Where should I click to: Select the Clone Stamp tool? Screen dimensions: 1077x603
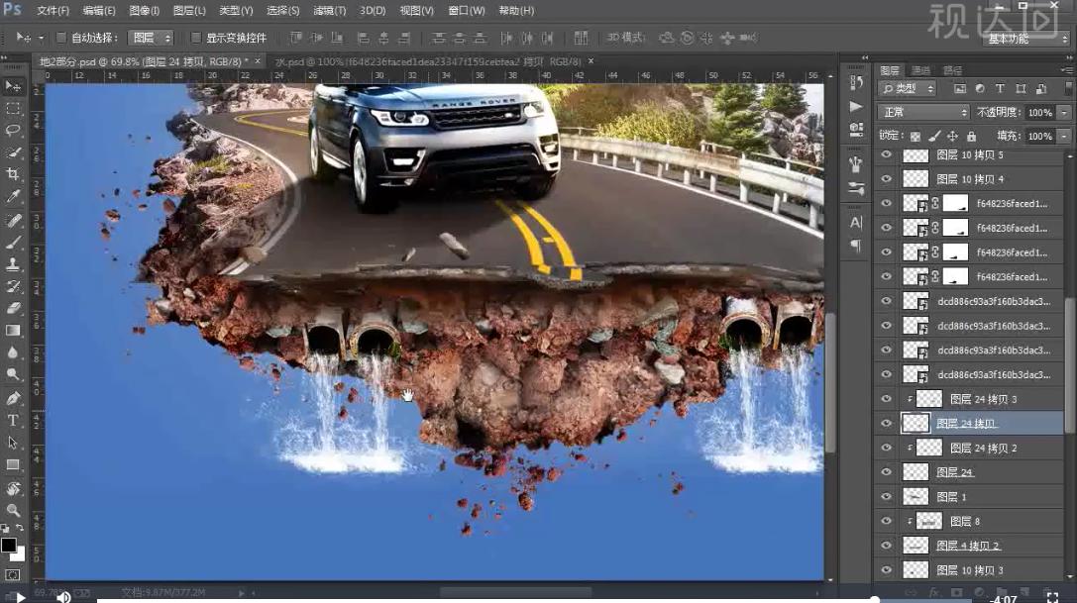point(14,264)
